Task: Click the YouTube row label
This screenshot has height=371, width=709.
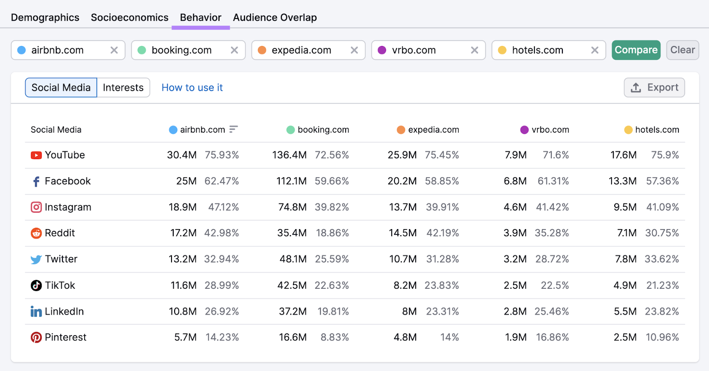Action: (65, 155)
